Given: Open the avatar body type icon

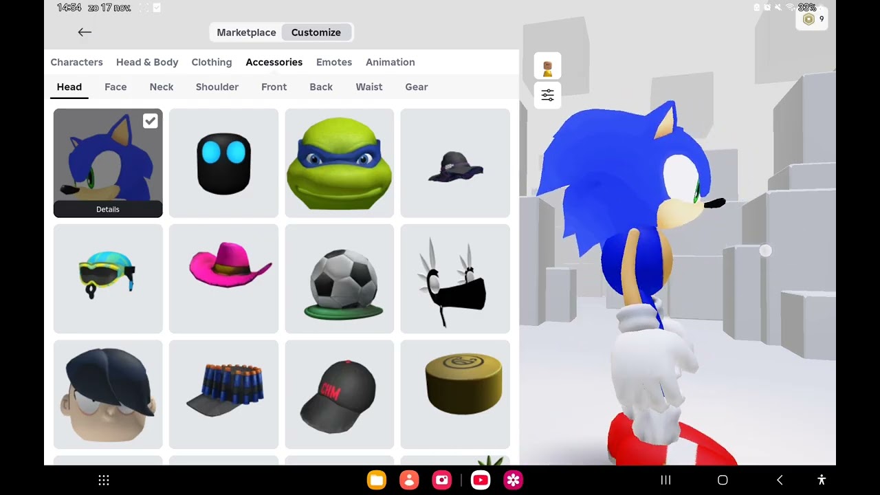Looking at the screenshot, I should point(547,67).
